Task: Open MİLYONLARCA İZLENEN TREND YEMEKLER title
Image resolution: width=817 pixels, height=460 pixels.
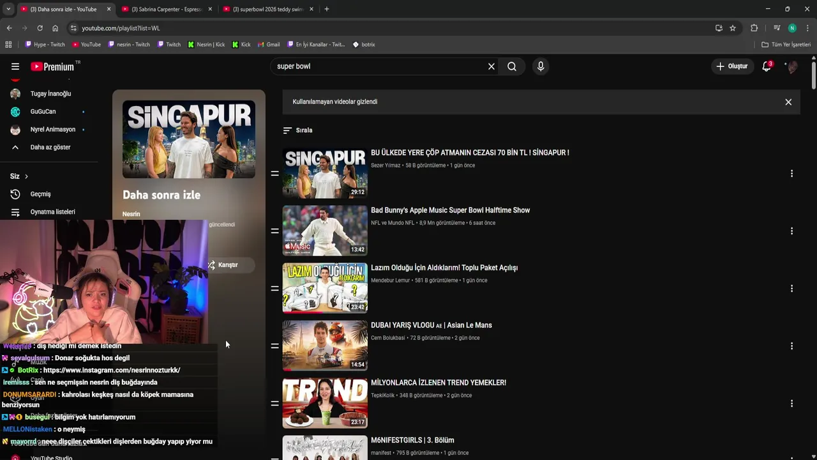Action: pyautogui.click(x=438, y=383)
